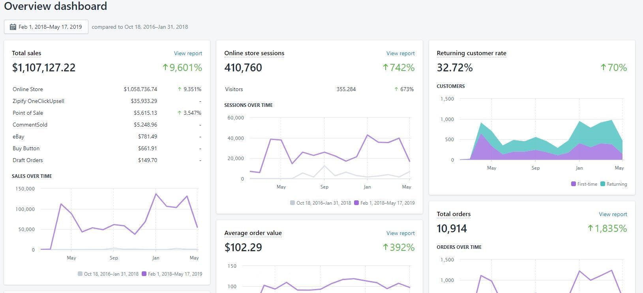The image size is (643, 293).
Task: Click the Total sales card title
Action: [x=26, y=53]
